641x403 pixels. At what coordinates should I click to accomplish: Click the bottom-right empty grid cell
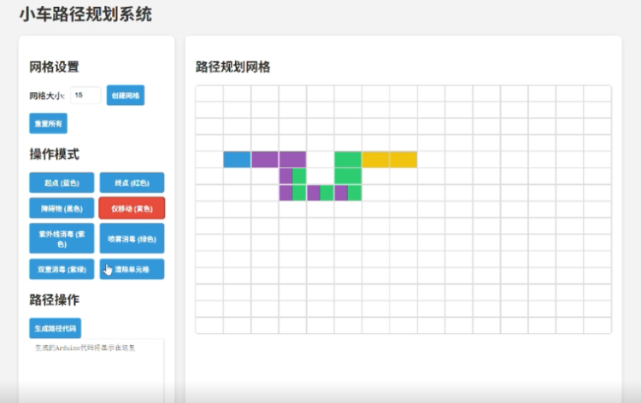click(x=597, y=325)
